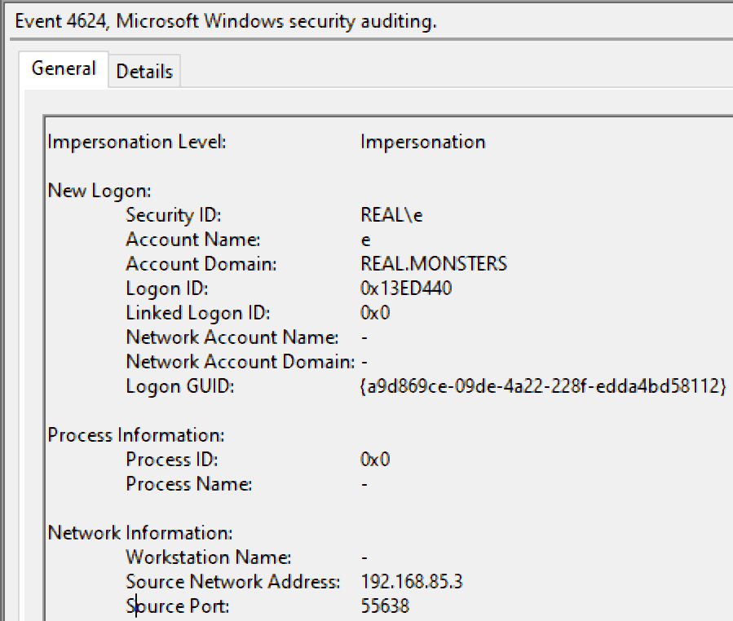Click the Source Port value 55638

click(x=385, y=606)
